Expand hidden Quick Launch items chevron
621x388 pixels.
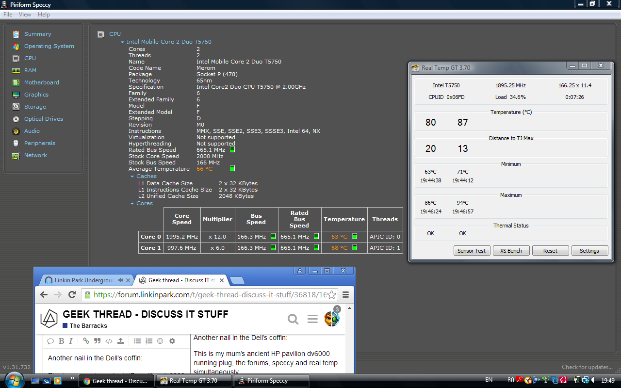point(72,378)
